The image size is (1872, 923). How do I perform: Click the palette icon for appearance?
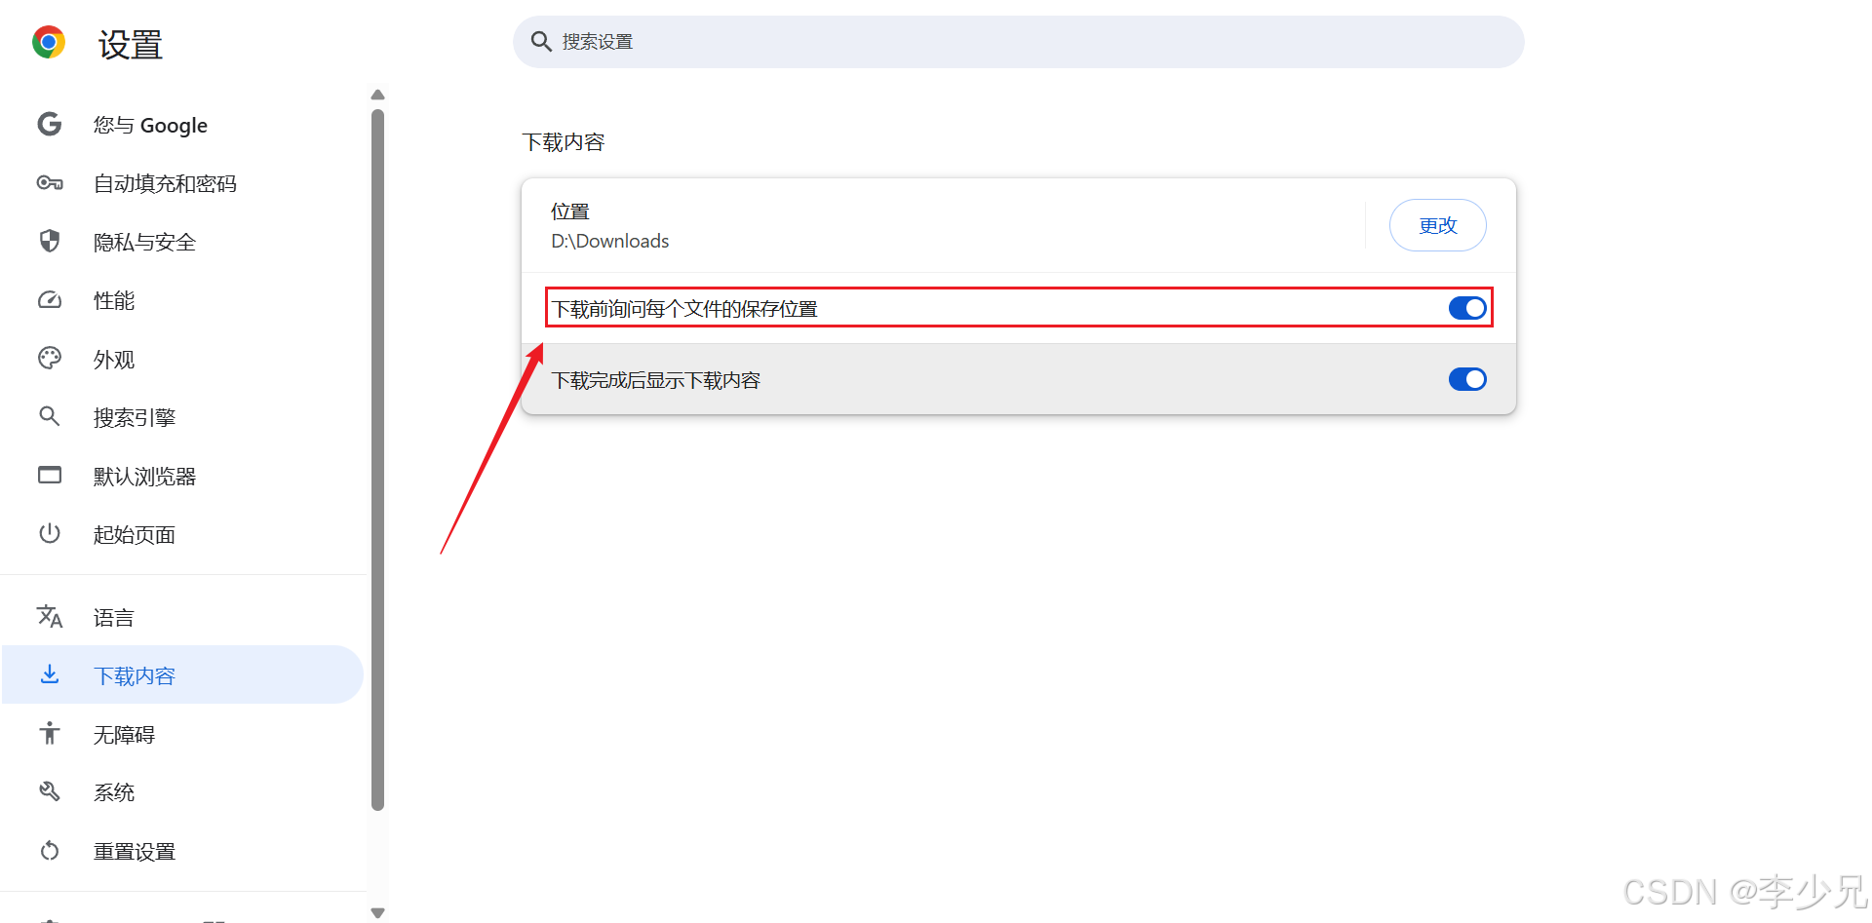(x=50, y=359)
